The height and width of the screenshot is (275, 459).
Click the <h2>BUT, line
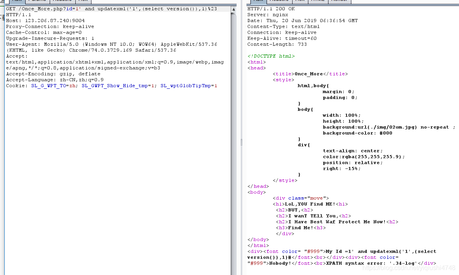pos(295,210)
